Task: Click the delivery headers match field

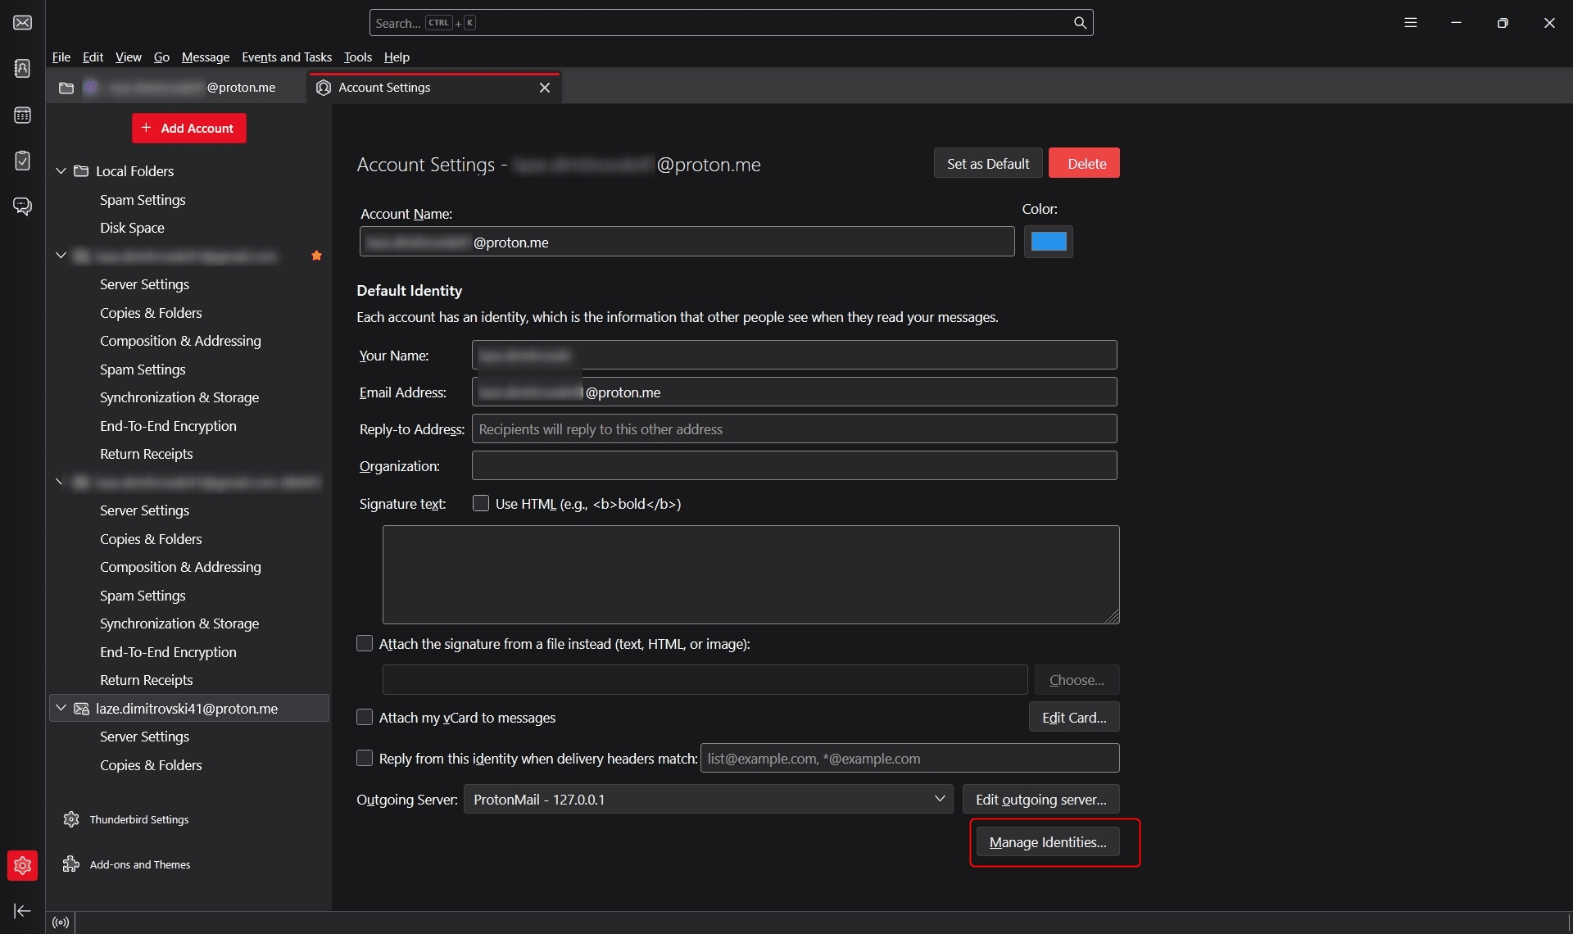Action: (x=909, y=758)
